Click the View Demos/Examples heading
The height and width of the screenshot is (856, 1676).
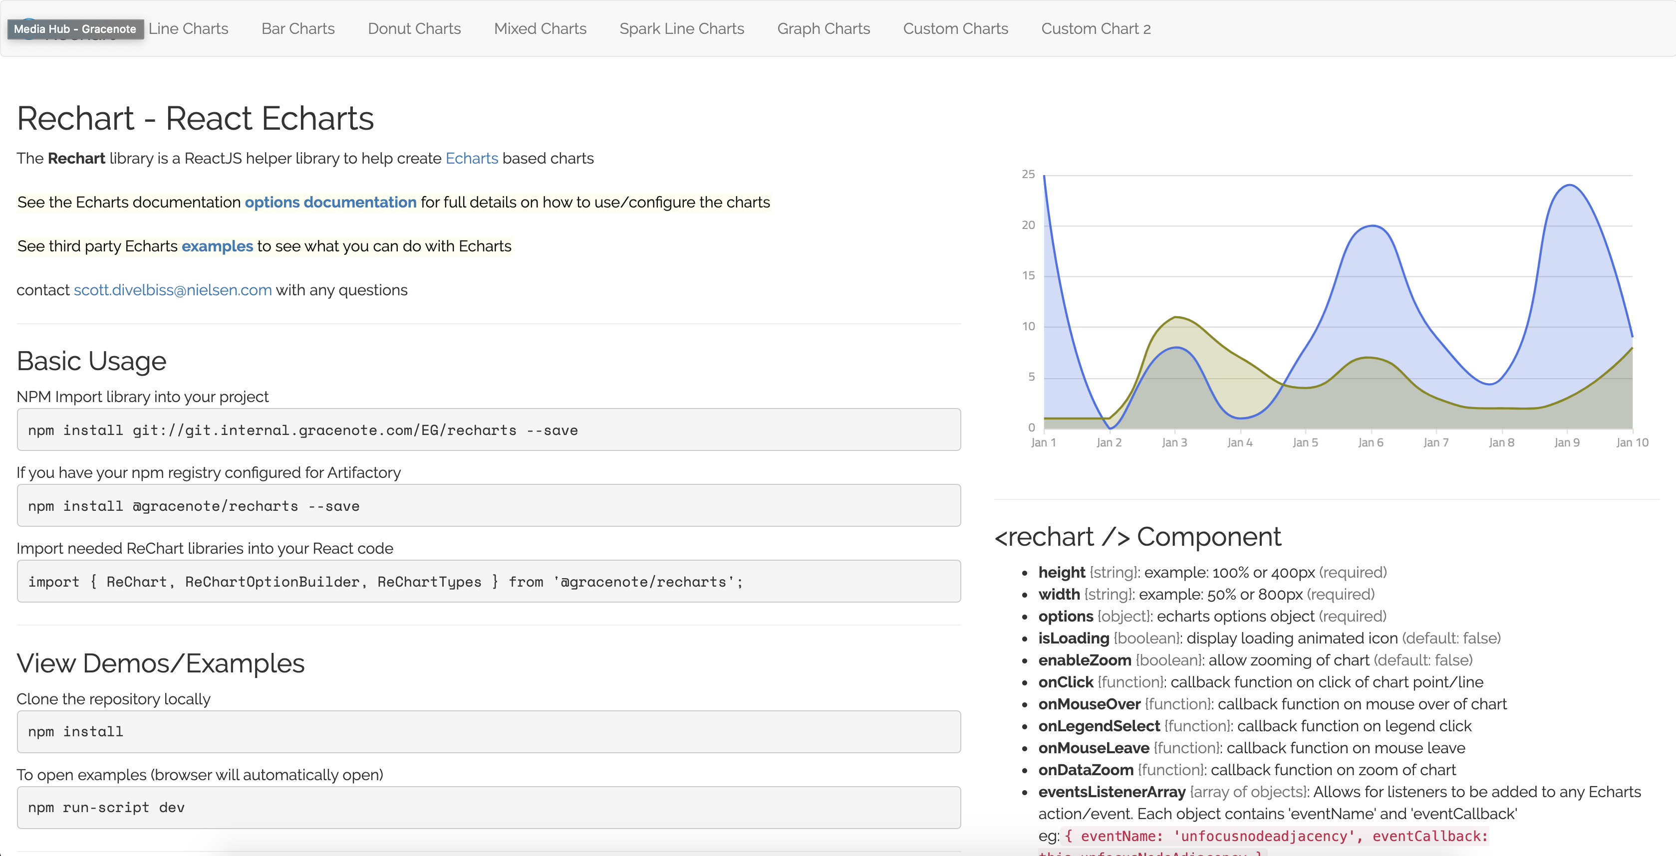tap(161, 663)
